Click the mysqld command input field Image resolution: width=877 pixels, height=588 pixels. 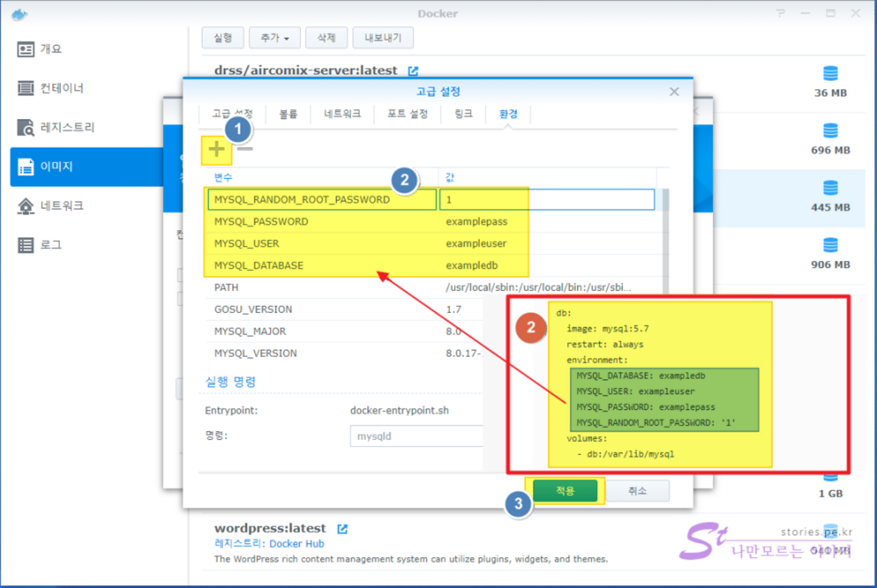point(416,436)
